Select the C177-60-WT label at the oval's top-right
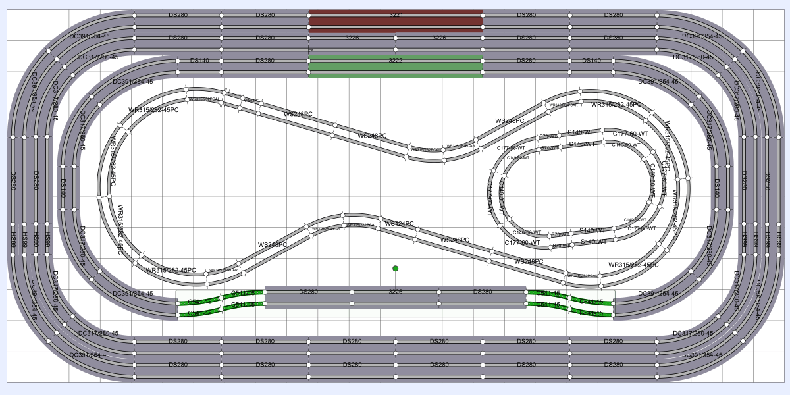790x395 pixels. point(631,134)
